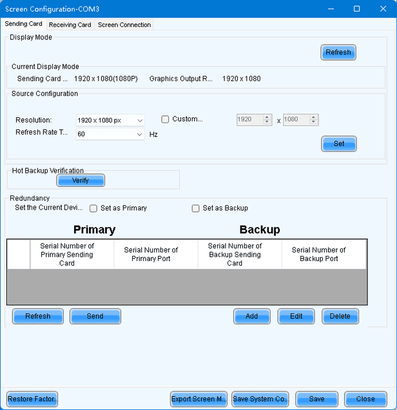This screenshot has width=397, height=410.
Task: Click the Set button in Source Configuration
Action: point(339,144)
